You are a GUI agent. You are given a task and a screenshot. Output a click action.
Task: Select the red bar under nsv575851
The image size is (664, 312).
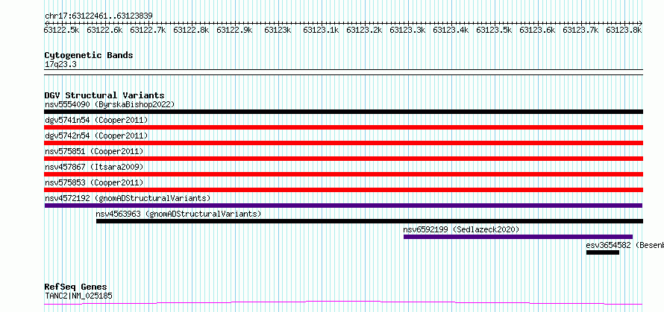click(344, 159)
